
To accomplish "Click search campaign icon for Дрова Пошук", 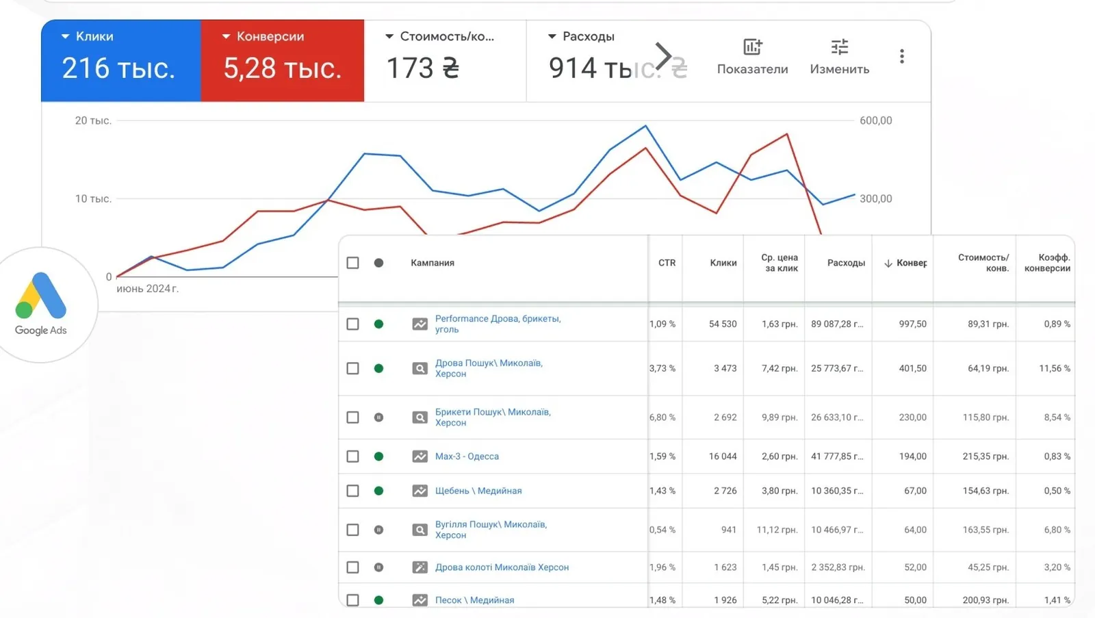I will click(420, 368).
